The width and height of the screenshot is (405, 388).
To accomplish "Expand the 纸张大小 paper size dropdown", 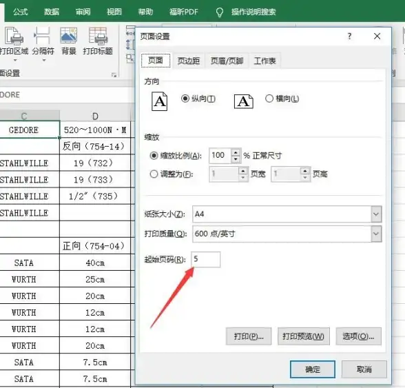I will pyautogui.click(x=376, y=214).
